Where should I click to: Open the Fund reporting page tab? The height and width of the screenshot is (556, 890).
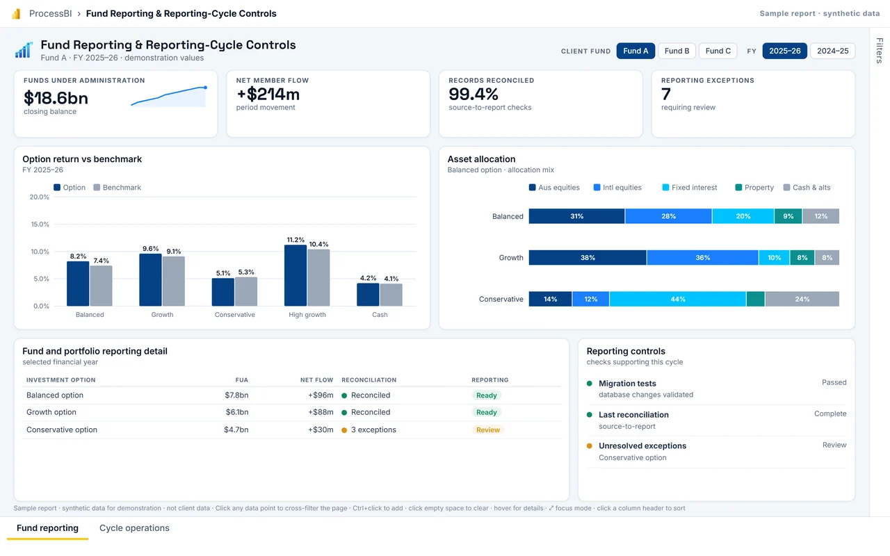click(x=47, y=528)
